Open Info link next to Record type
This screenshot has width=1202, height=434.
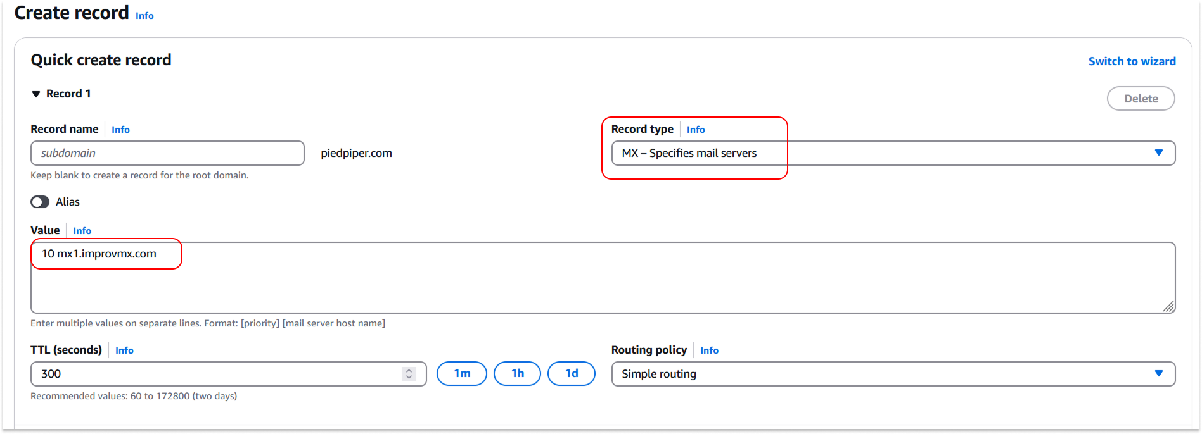(x=695, y=130)
